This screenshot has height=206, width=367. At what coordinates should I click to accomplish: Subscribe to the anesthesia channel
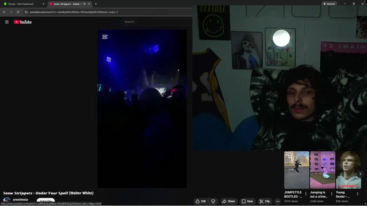[x=46, y=201]
